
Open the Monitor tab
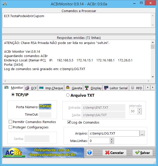click(14, 87)
